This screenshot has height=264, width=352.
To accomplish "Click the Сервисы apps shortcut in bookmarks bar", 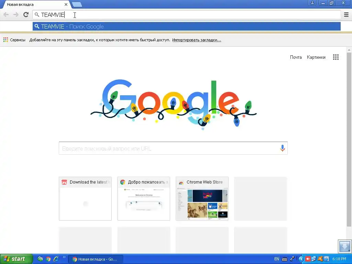I will 14,40.
